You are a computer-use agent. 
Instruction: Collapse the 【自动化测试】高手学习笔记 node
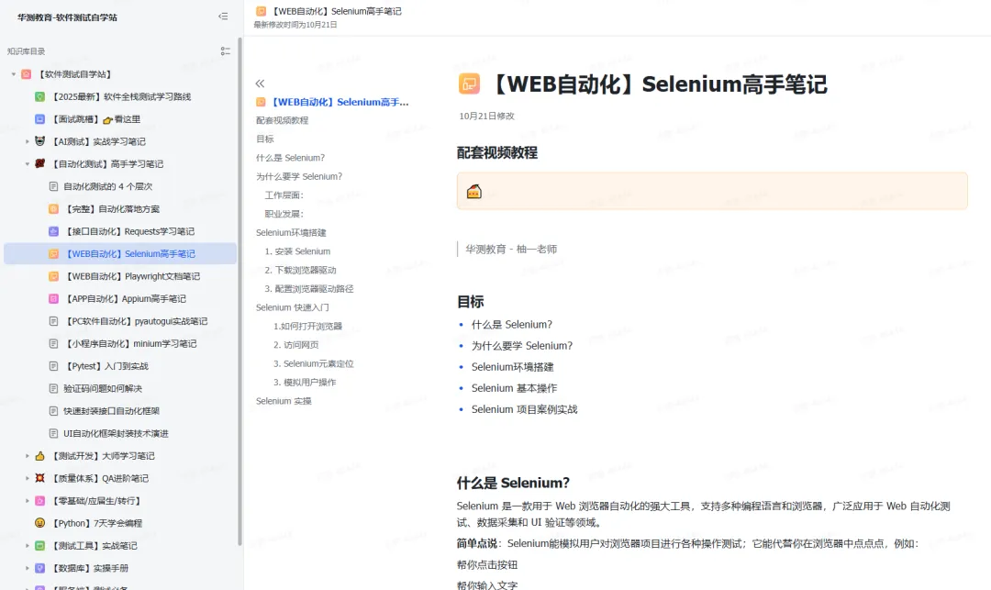[x=28, y=163]
